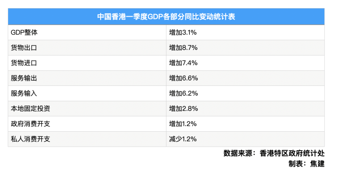Click the 减少1.2% value cell
Screen dimensions: 337x177
pyautogui.click(x=245, y=139)
